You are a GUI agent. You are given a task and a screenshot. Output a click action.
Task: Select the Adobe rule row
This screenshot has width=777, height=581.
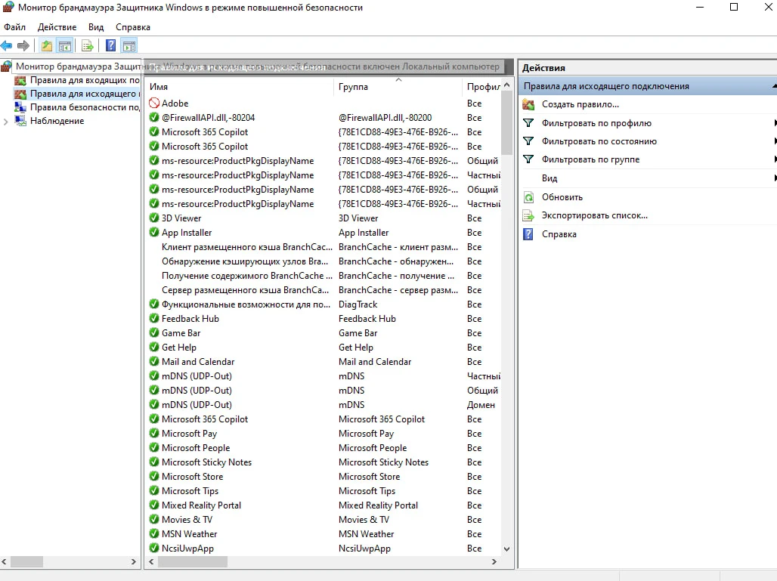[324, 103]
